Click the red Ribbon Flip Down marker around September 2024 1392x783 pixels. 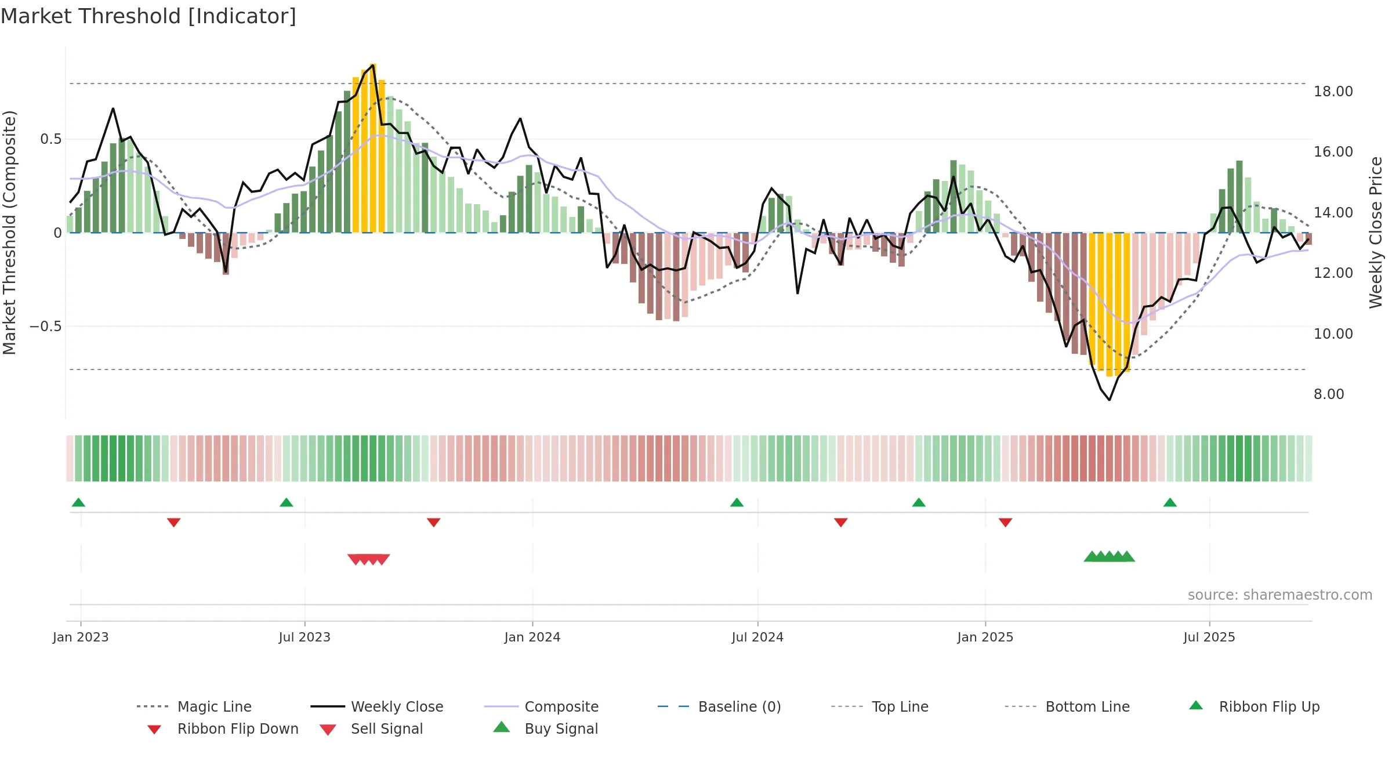click(x=841, y=523)
